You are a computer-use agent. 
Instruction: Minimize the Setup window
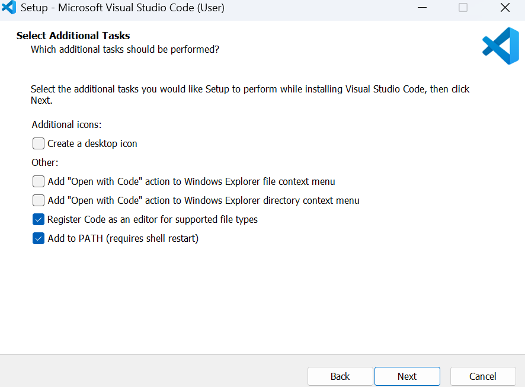(422, 8)
